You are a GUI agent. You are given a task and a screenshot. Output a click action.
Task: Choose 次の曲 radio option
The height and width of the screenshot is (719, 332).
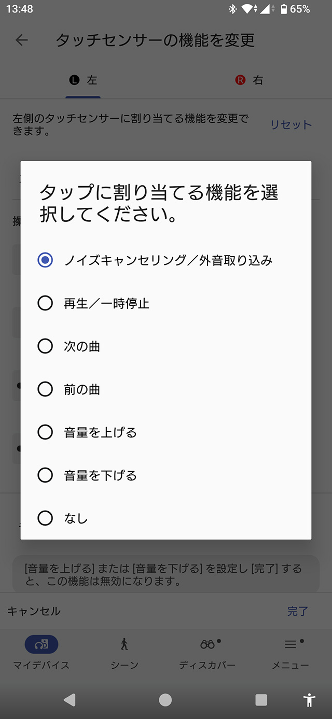[46, 346]
